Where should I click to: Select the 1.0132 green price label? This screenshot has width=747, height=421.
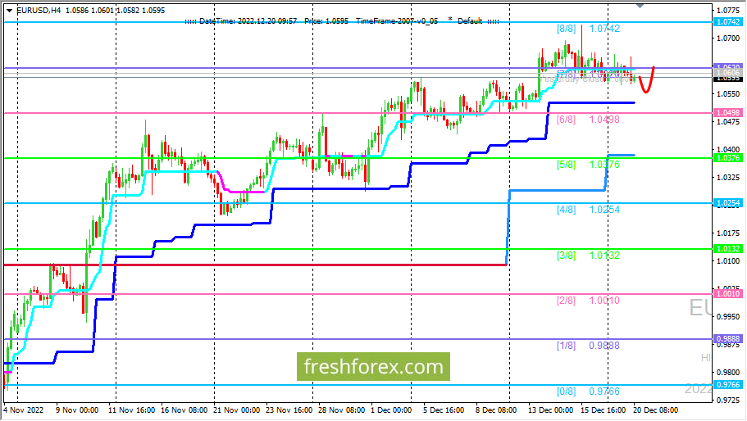coord(728,249)
